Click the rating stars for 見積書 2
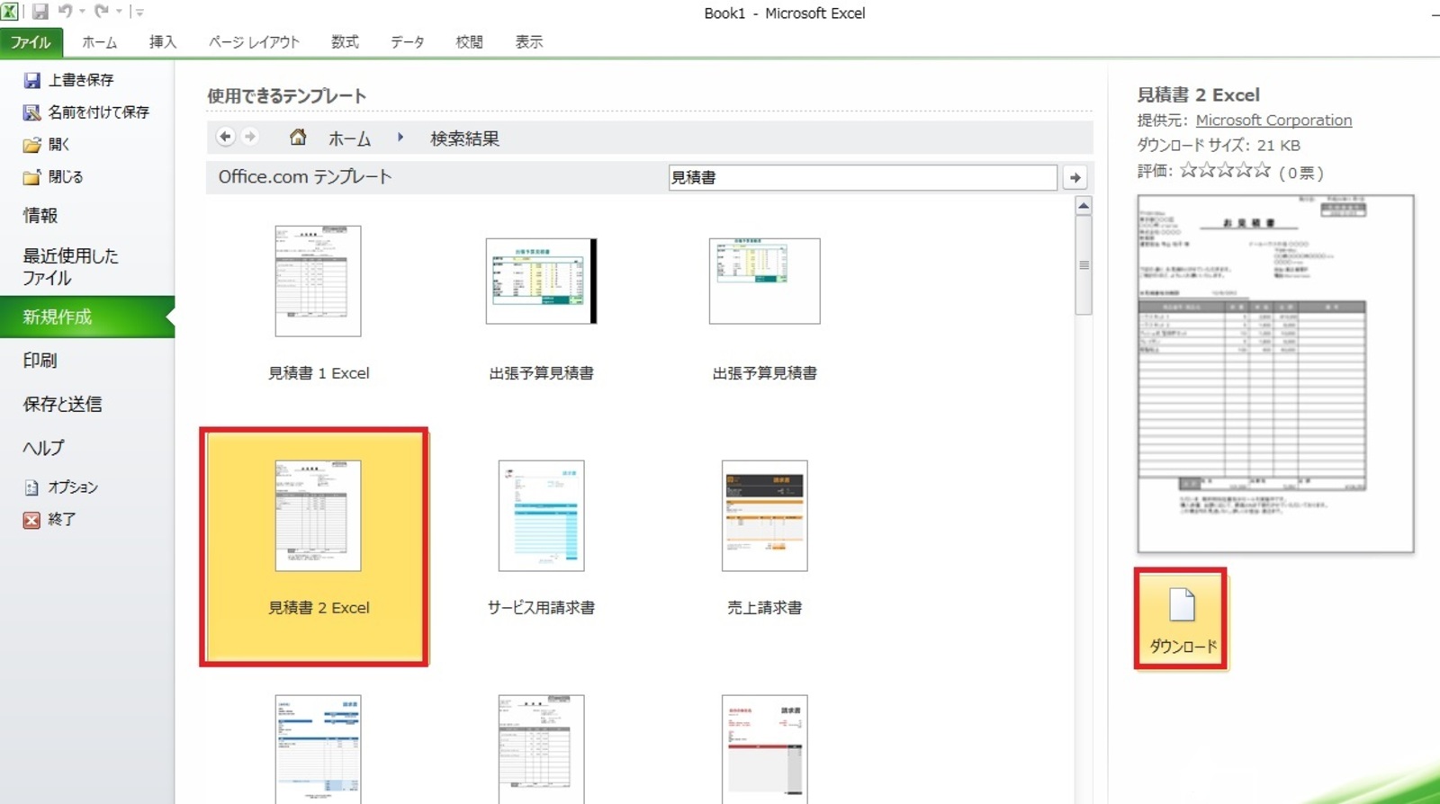Screen dimensions: 1440x804 click(x=1225, y=170)
